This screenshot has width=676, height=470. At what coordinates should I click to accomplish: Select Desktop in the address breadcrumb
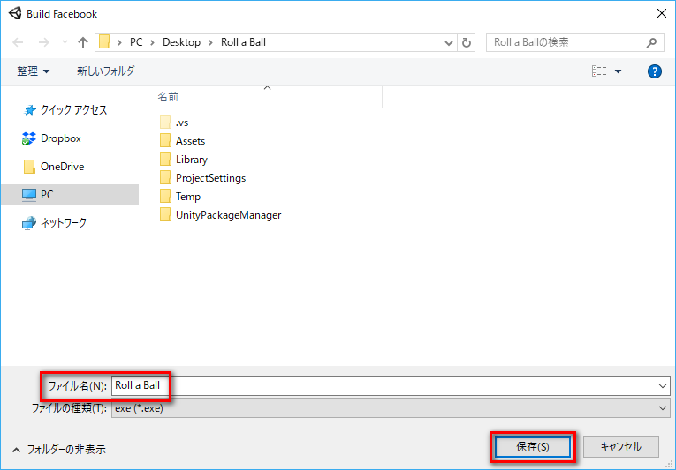pyautogui.click(x=181, y=42)
